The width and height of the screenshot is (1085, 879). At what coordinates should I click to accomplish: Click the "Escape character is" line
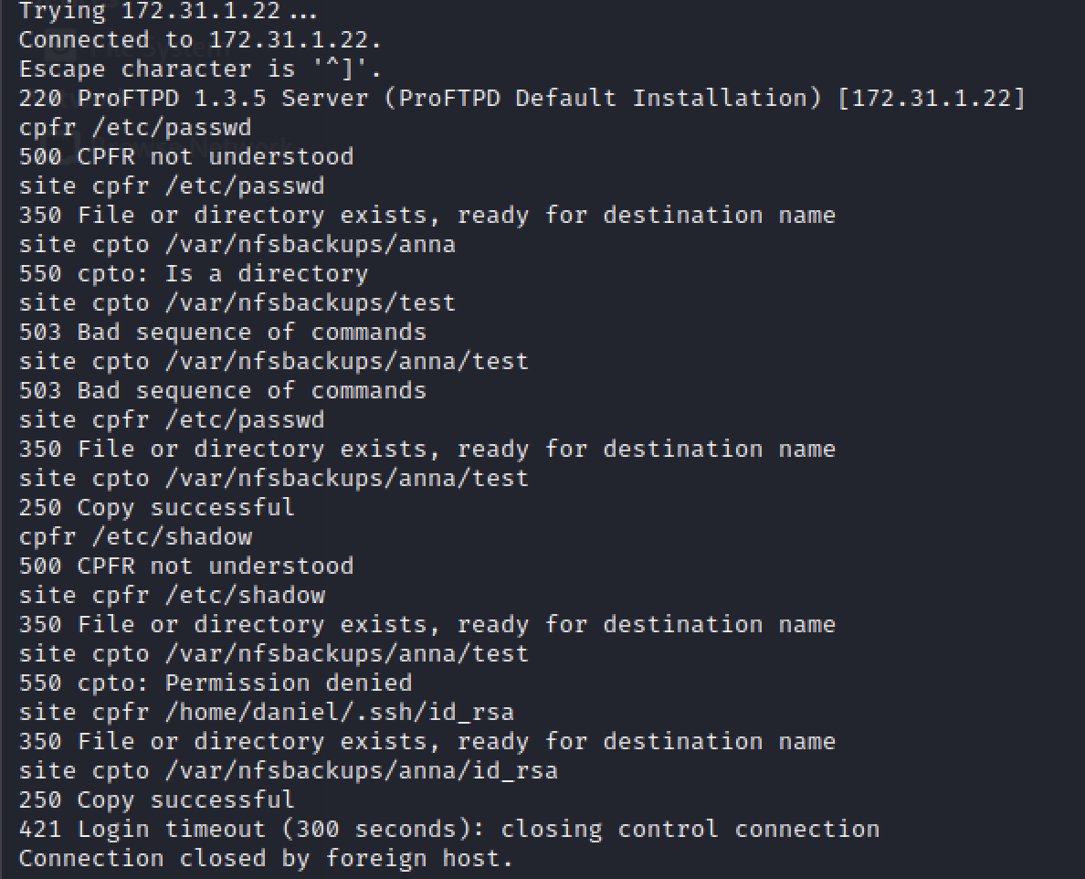(x=200, y=69)
